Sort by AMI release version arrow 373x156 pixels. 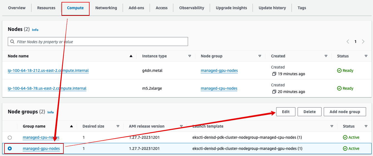tap(181, 126)
